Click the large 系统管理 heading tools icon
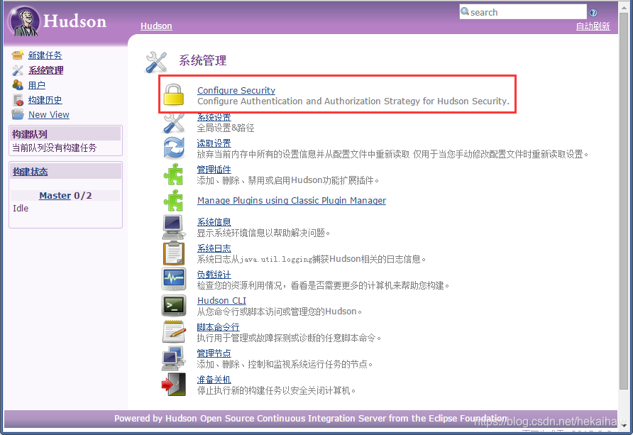This screenshot has width=633, height=435. 156,62
